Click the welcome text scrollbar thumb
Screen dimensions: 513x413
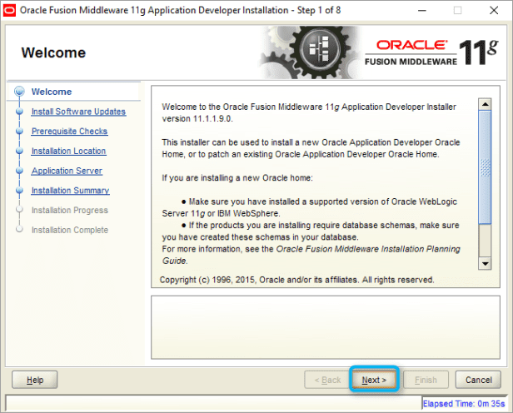coord(485,167)
